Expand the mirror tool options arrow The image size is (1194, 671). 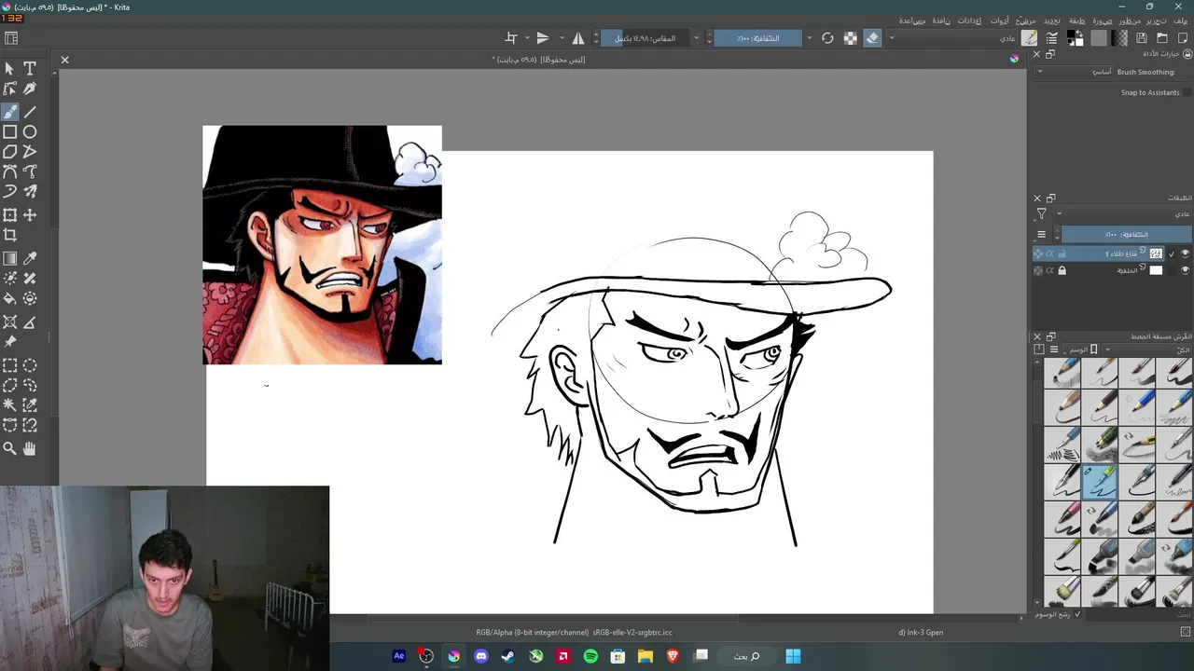point(562,38)
